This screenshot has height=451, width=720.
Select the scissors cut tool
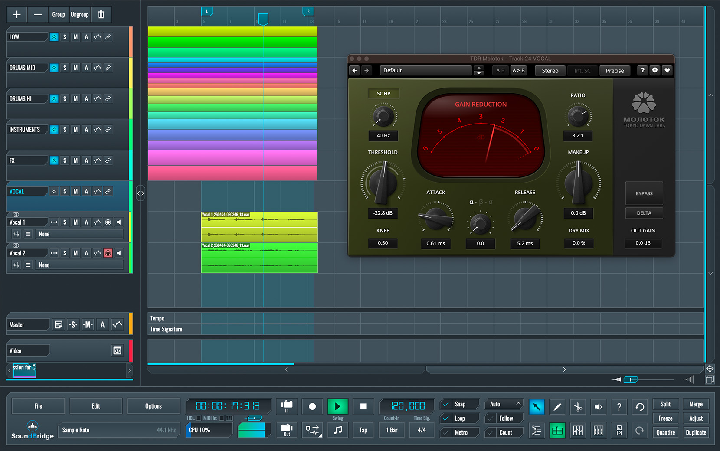click(x=578, y=407)
